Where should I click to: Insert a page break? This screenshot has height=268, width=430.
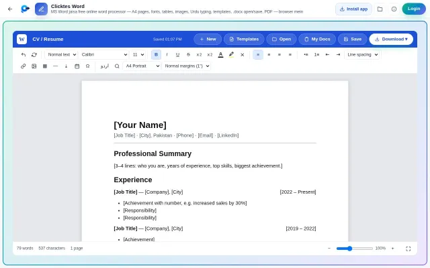[66, 66]
